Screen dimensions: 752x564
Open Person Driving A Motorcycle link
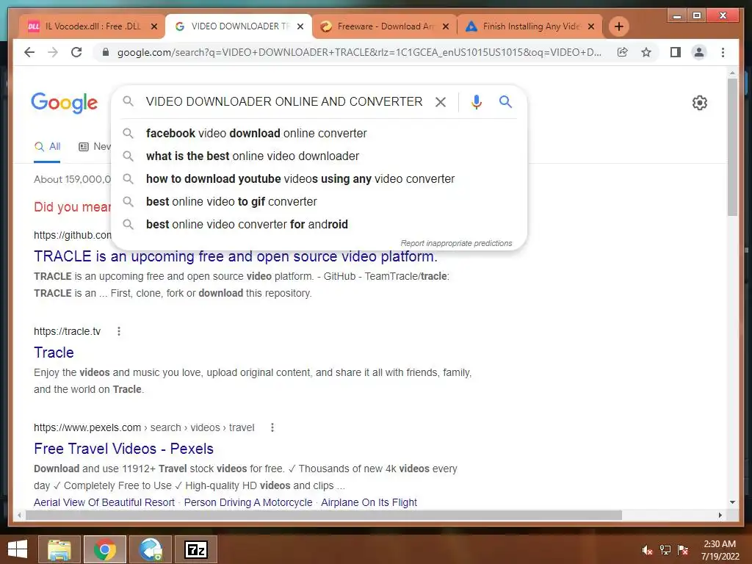[248, 502]
